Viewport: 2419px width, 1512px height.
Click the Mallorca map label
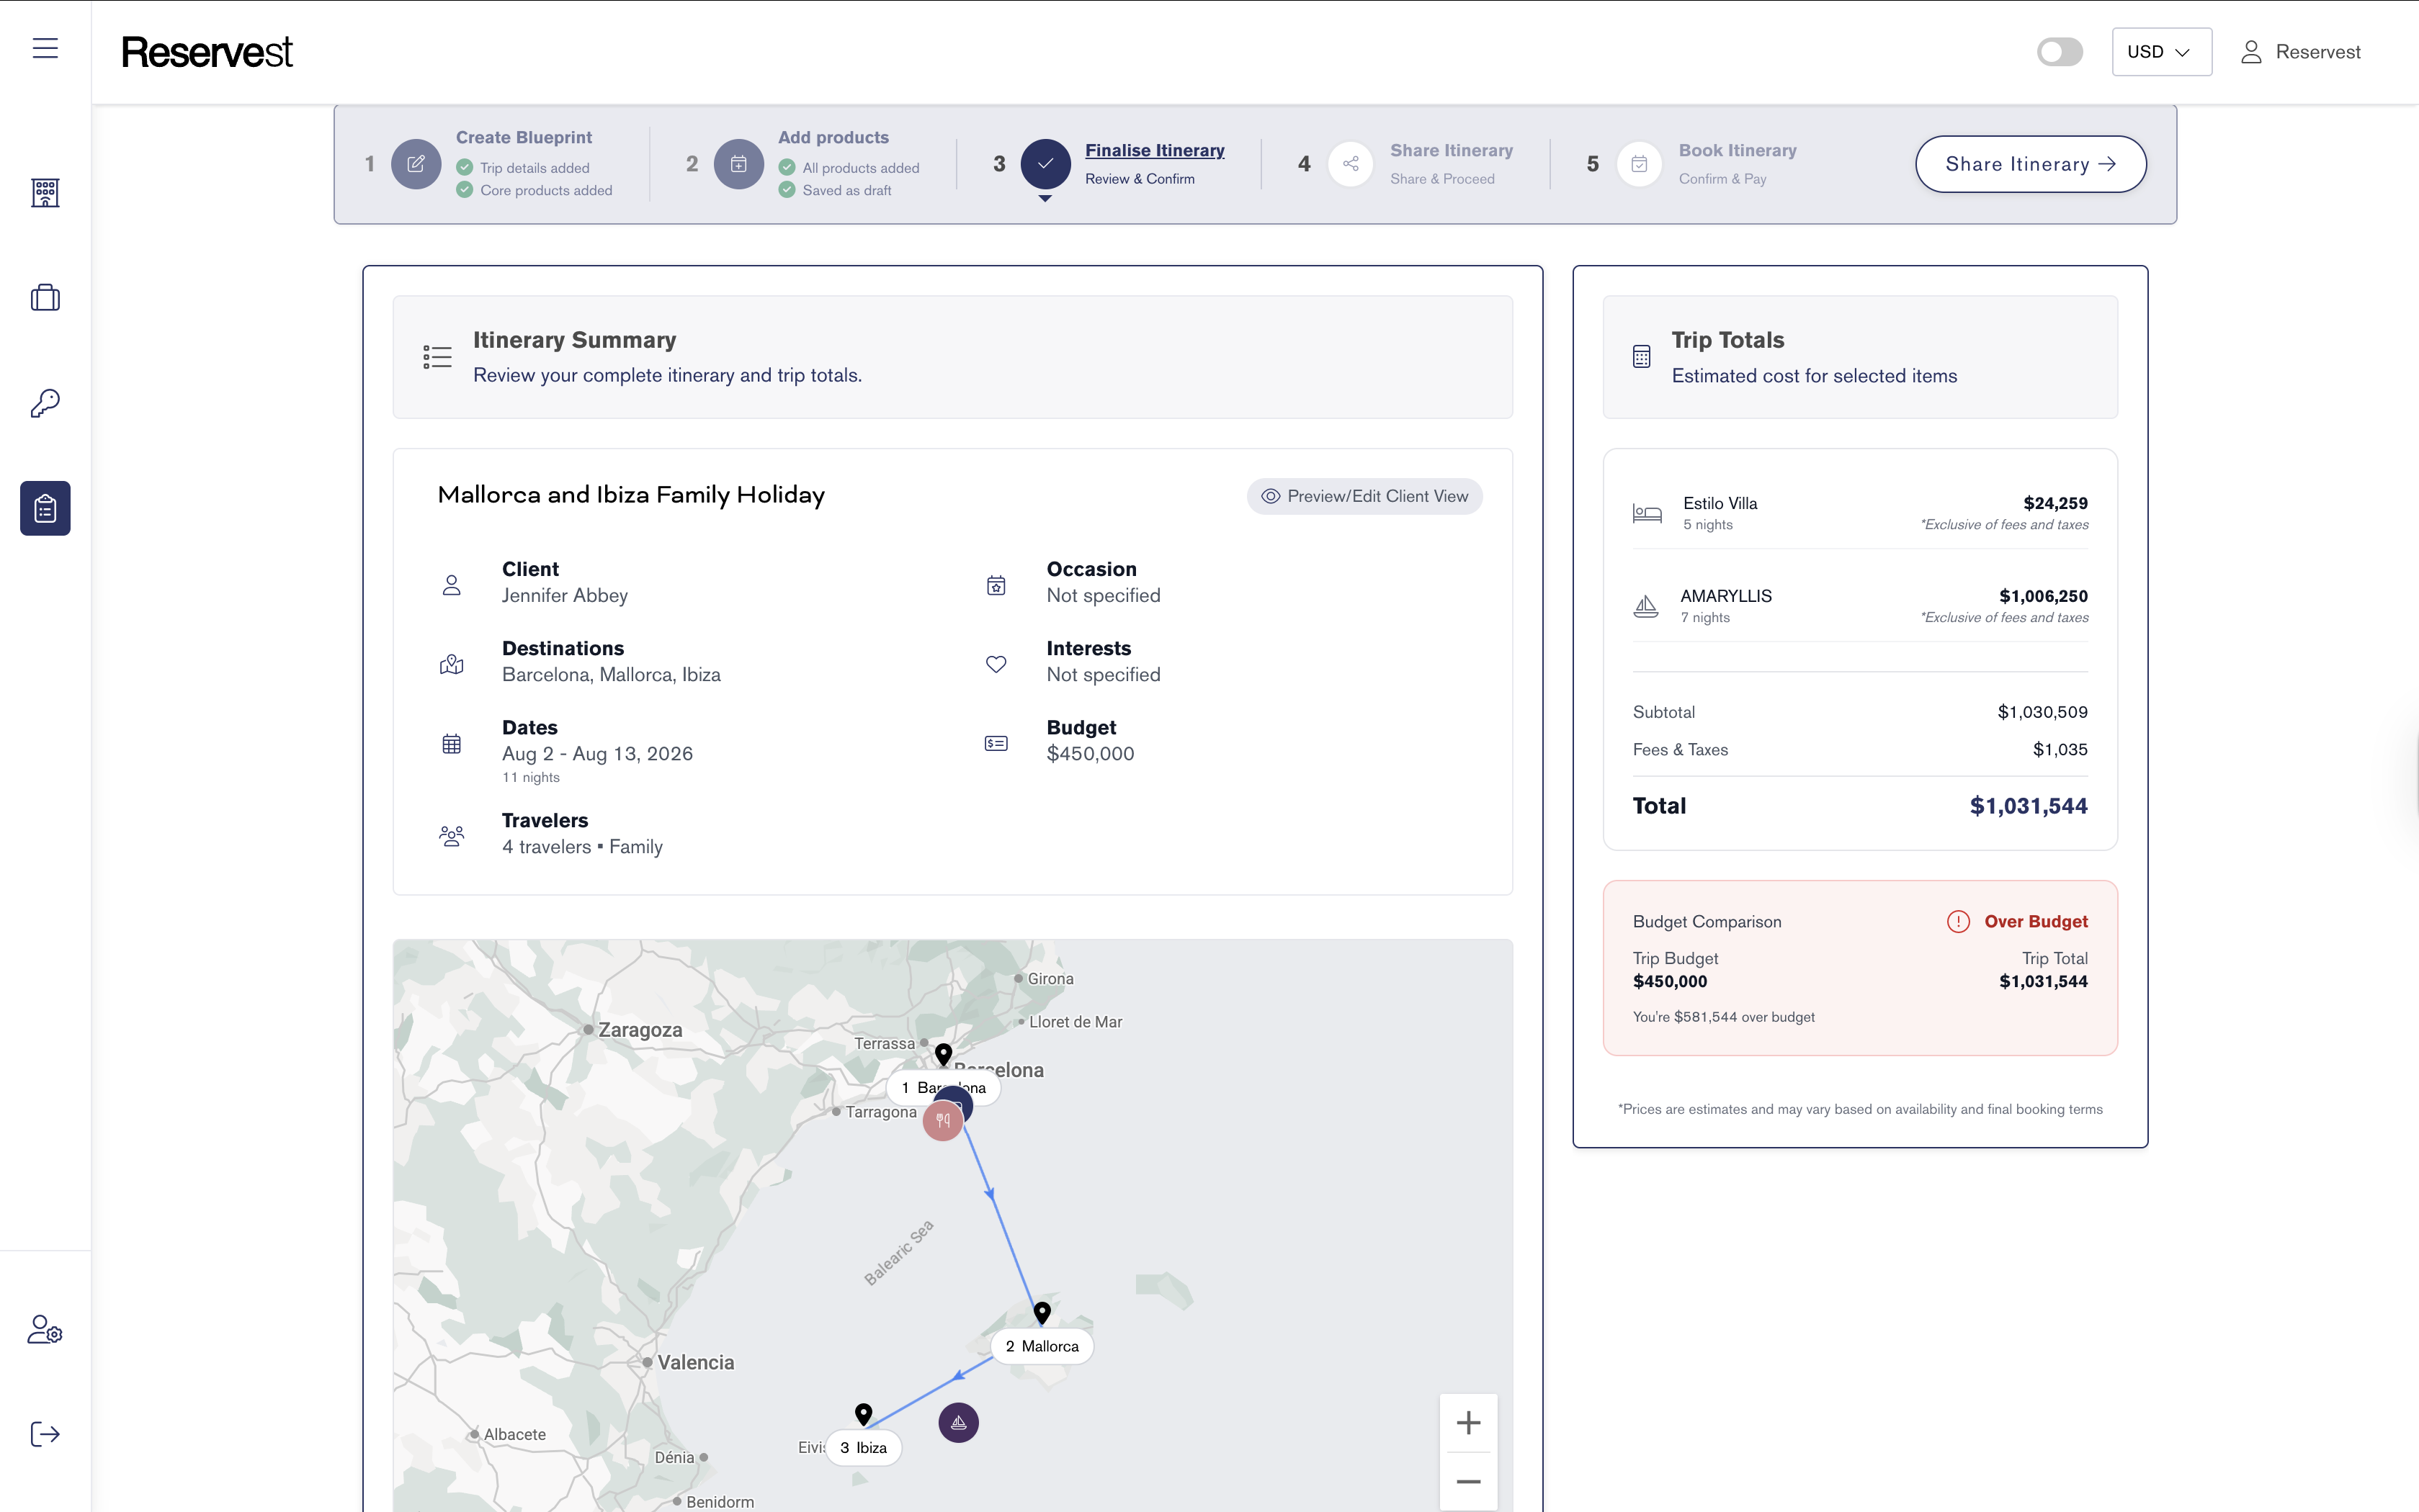click(1042, 1346)
